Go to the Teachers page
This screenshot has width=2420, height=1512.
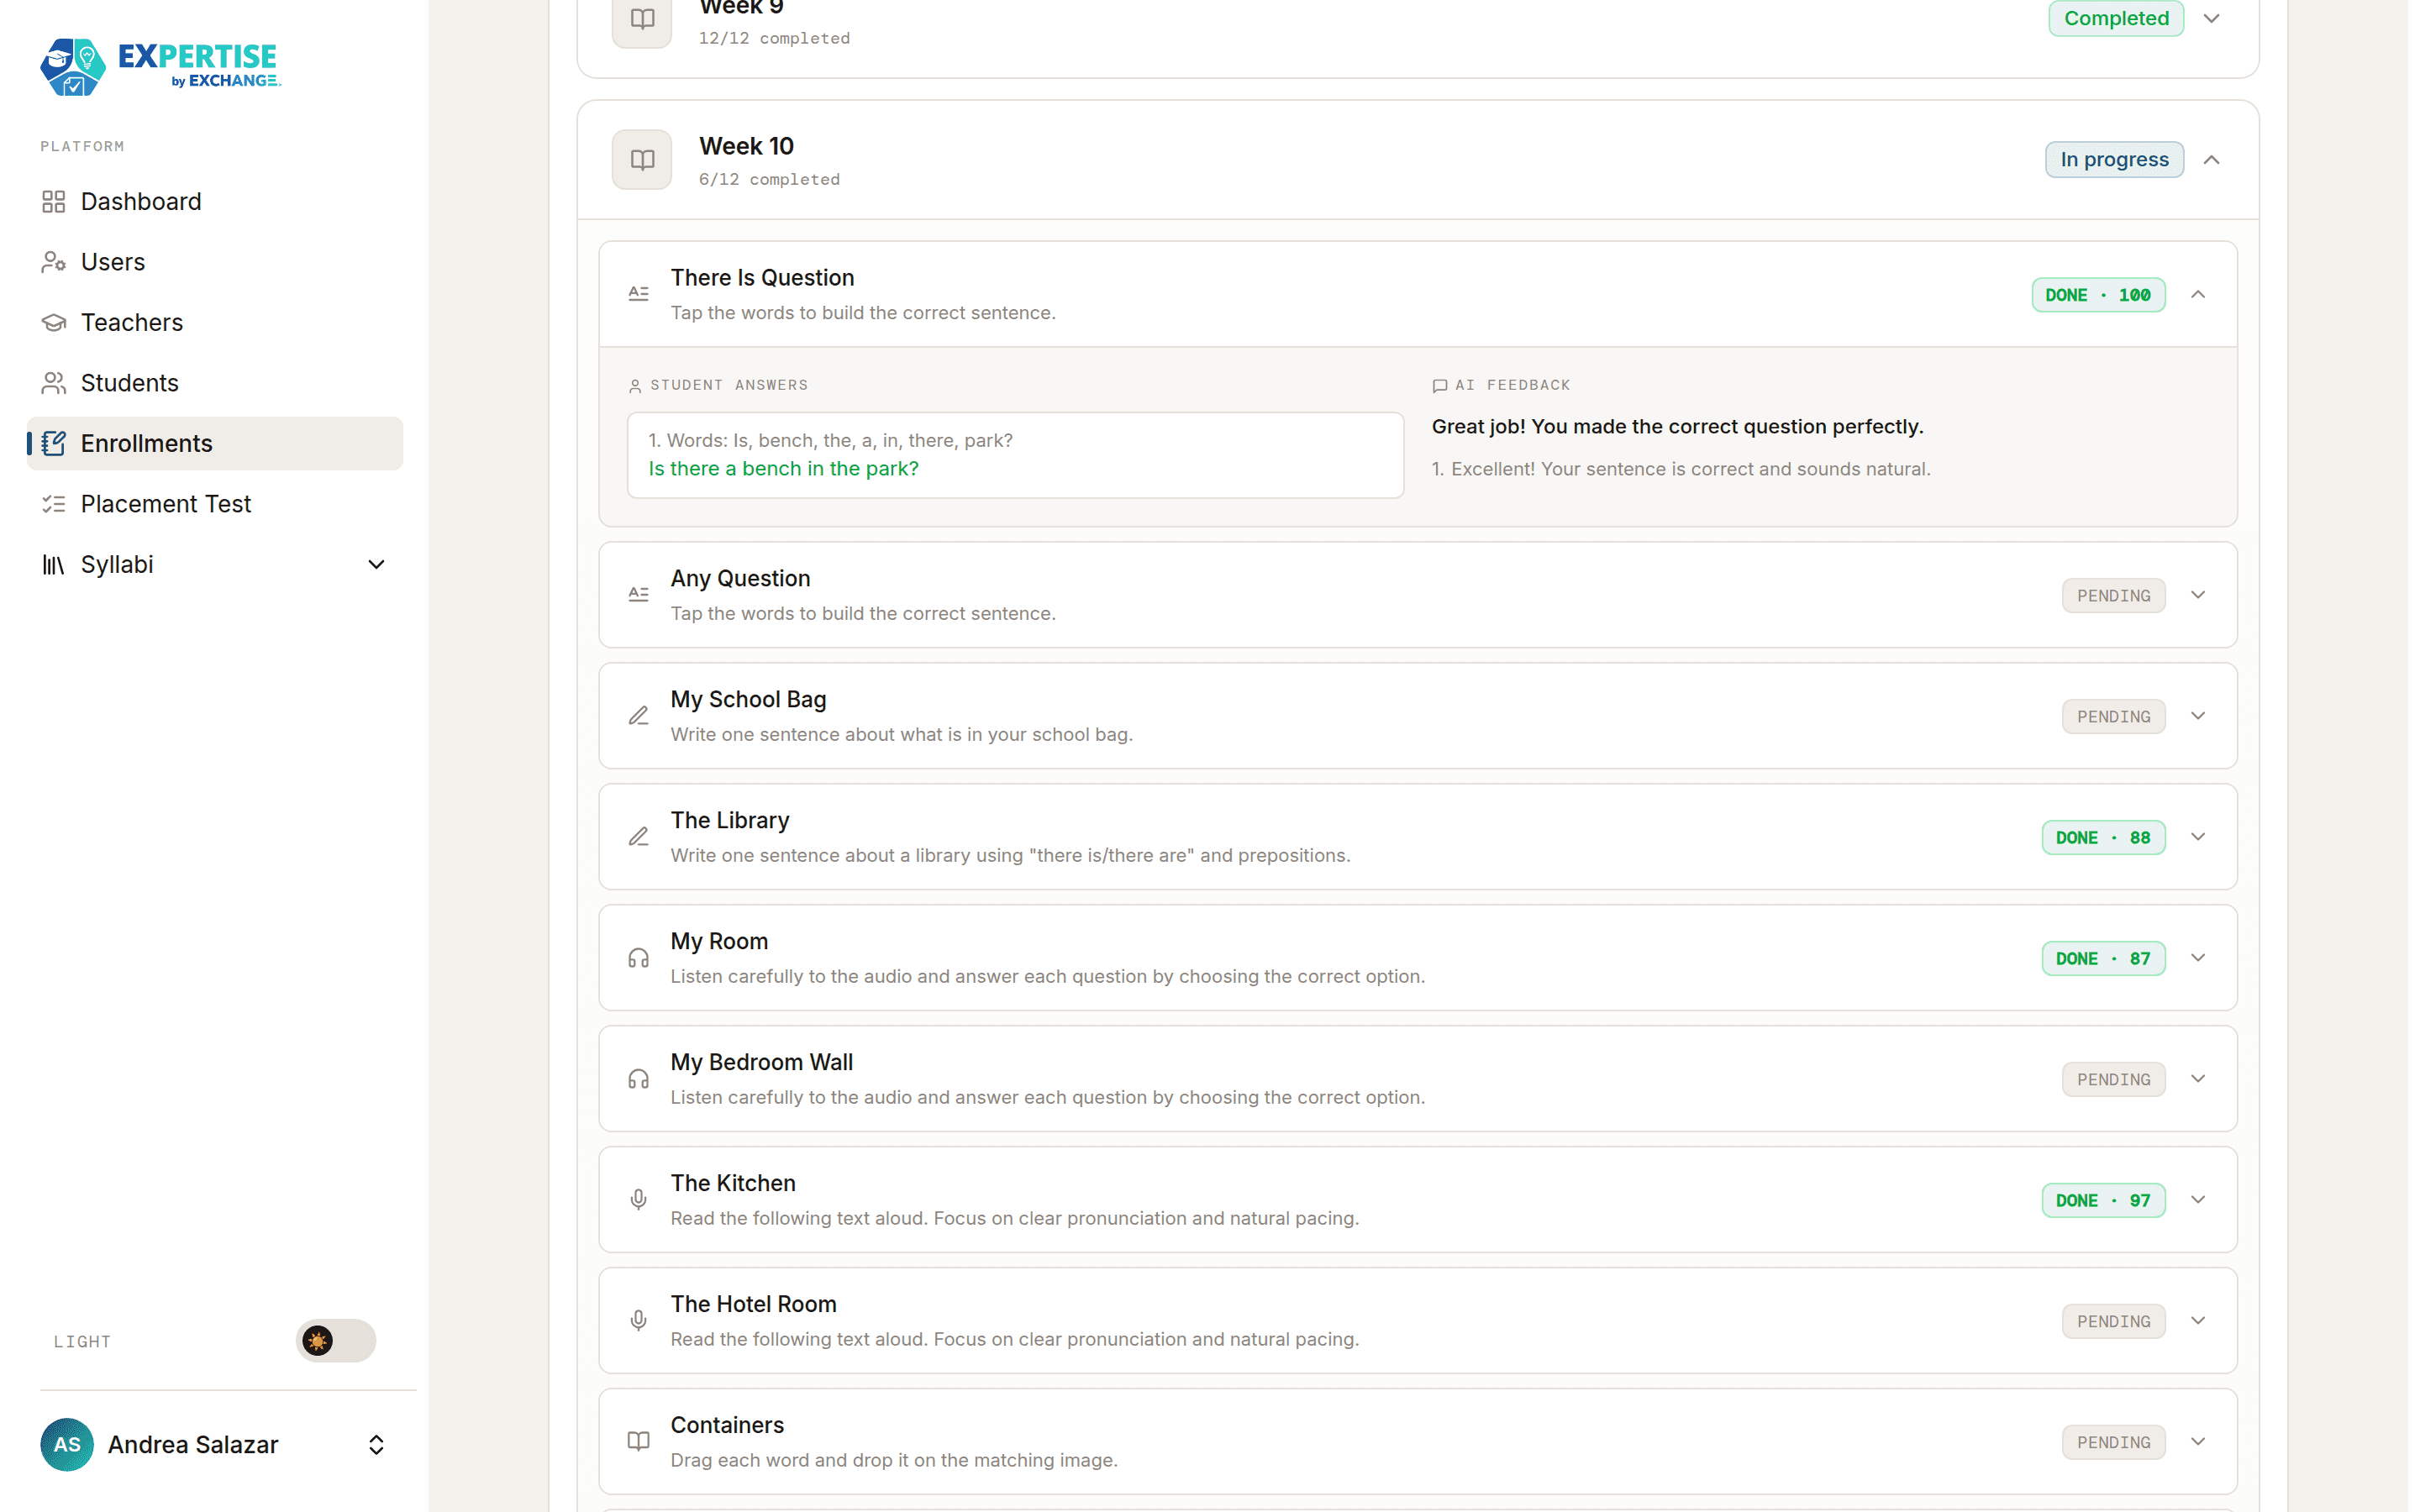click(215, 323)
